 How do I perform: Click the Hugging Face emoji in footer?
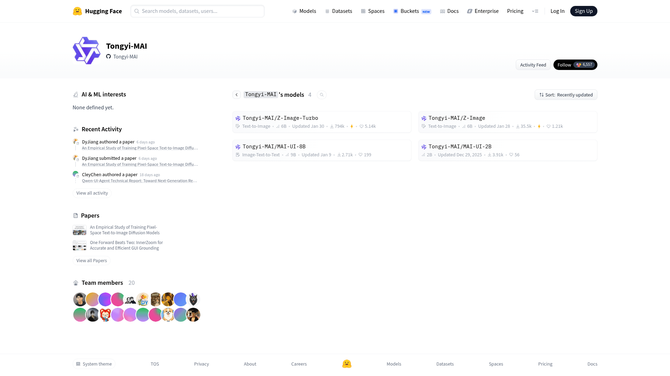pyautogui.click(x=347, y=364)
